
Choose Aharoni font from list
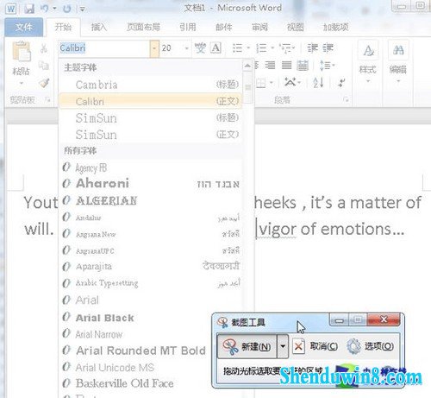(x=151, y=184)
